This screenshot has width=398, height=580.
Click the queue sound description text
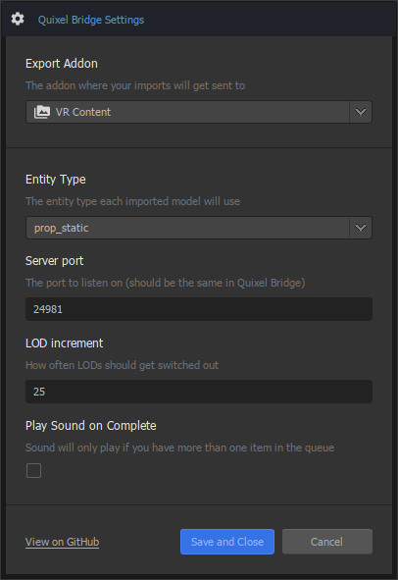(179, 448)
